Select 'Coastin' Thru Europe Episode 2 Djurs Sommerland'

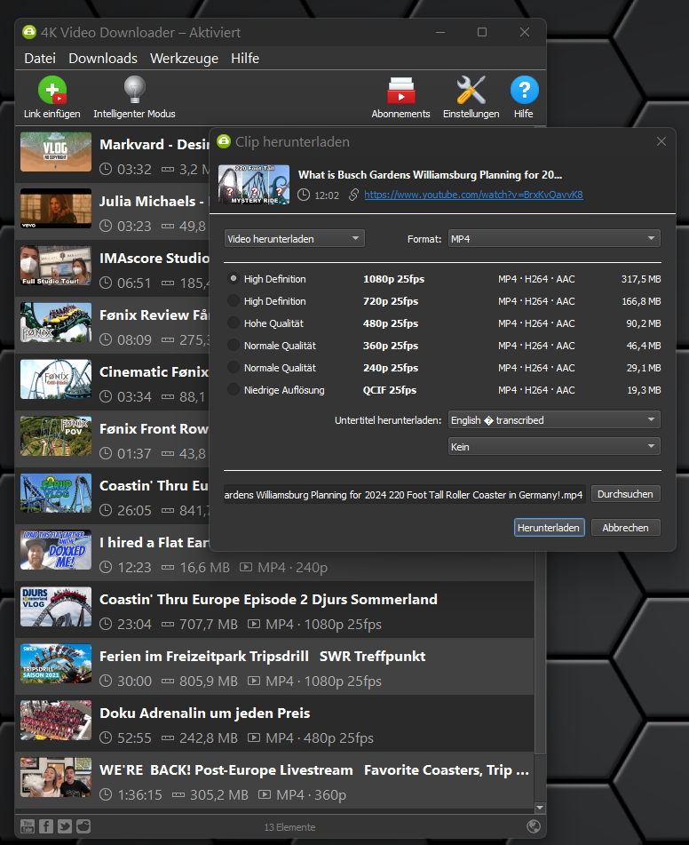(268, 599)
